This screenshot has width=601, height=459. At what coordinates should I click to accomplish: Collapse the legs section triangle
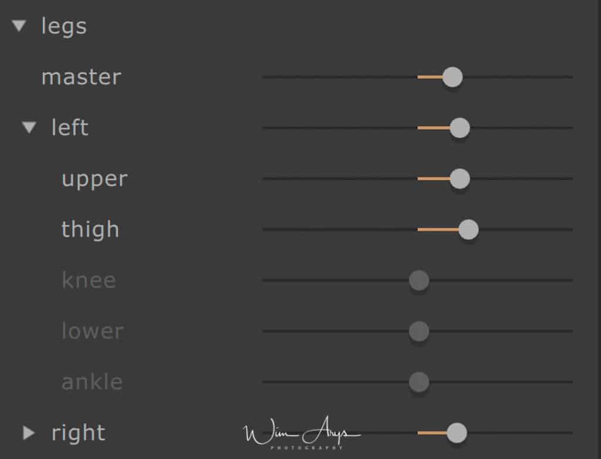click(19, 26)
